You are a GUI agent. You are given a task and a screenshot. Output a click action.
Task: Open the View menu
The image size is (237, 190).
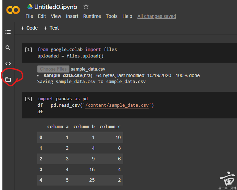tap(56, 16)
